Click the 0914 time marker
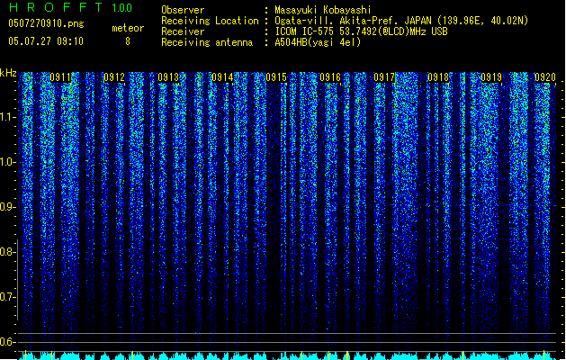The height and width of the screenshot is (360, 566). point(222,77)
